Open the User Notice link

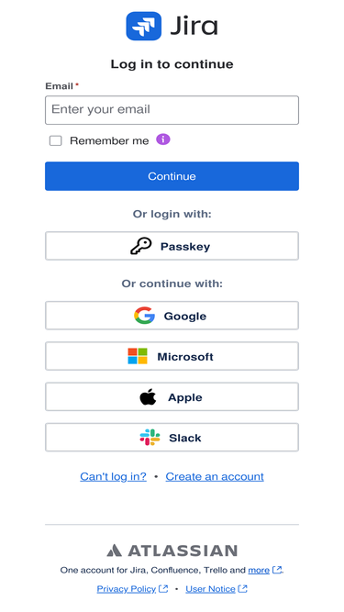point(210,589)
